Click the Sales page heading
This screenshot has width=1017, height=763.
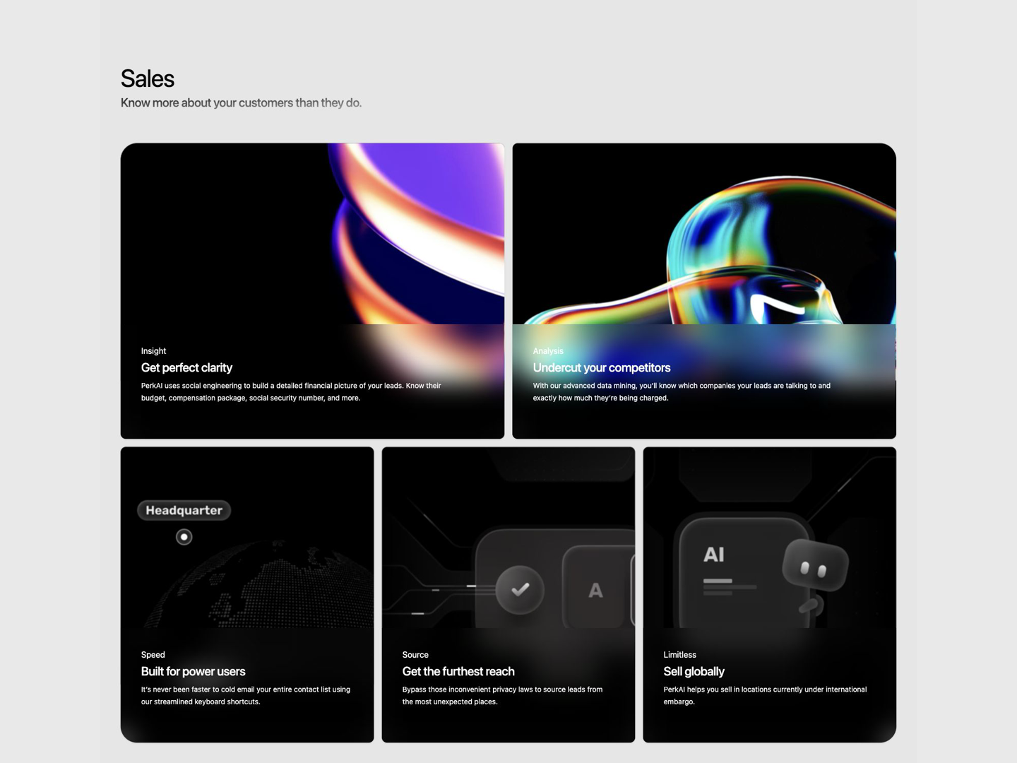click(147, 78)
